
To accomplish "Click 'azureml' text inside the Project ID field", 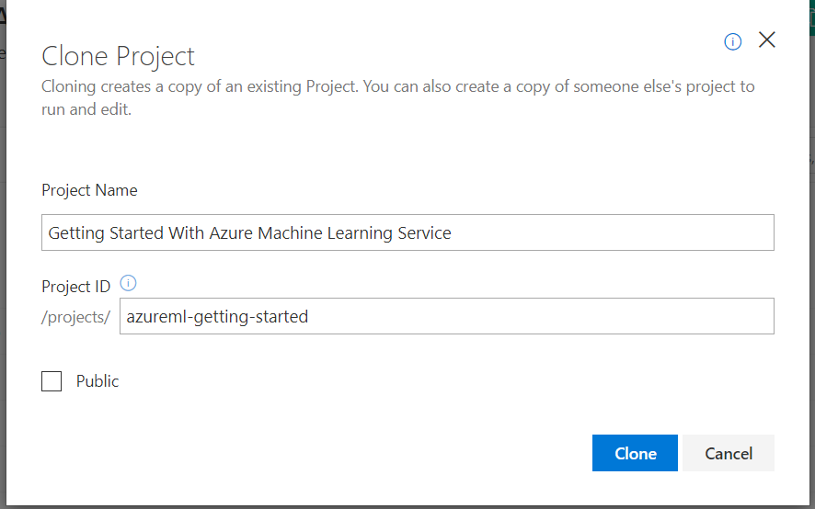I will click(x=155, y=317).
